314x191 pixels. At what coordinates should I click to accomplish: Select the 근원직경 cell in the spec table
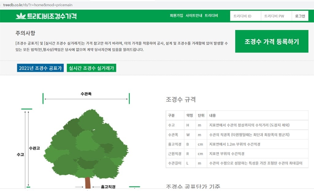pyautogui.click(x=173, y=154)
